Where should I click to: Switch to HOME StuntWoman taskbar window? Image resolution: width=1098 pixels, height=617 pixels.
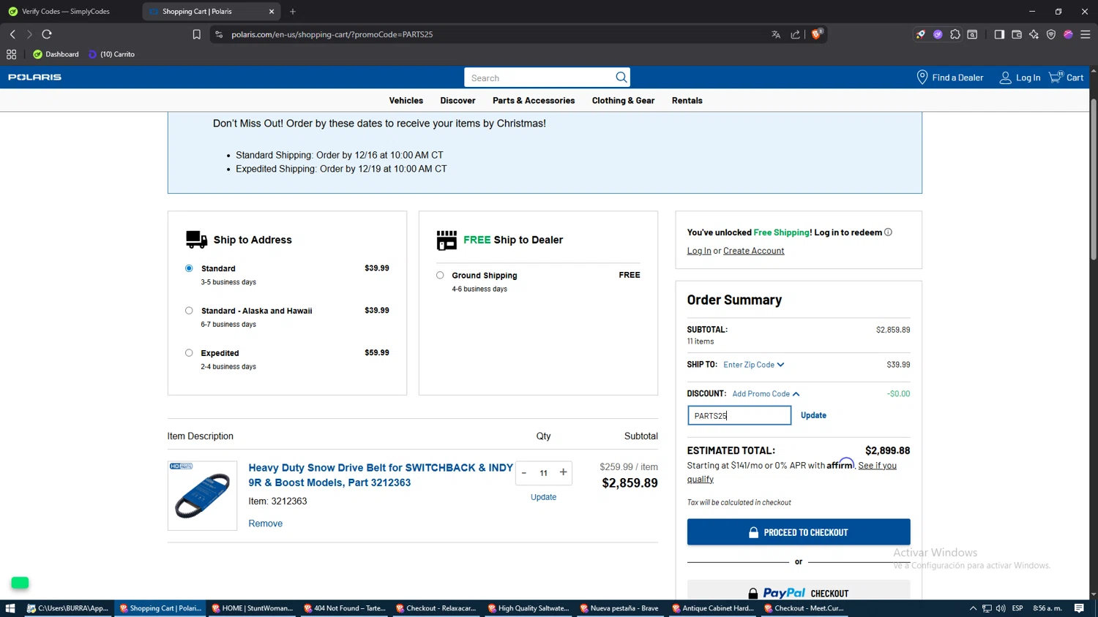[253, 608]
